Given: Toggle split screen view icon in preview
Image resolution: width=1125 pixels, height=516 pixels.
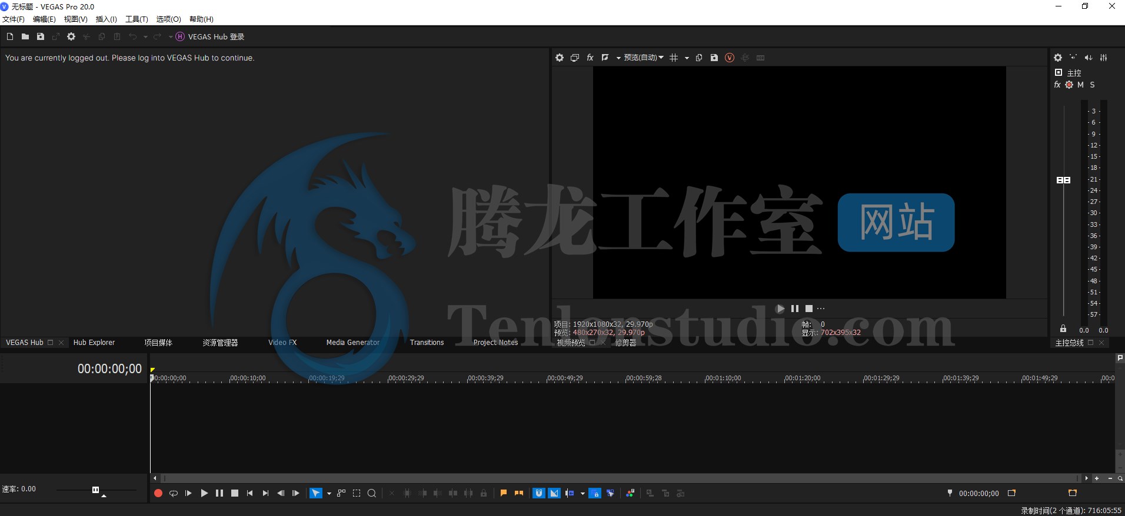Looking at the screenshot, I should pyautogui.click(x=605, y=58).
